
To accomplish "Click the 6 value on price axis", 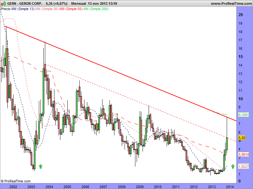I will click(239, 132).
